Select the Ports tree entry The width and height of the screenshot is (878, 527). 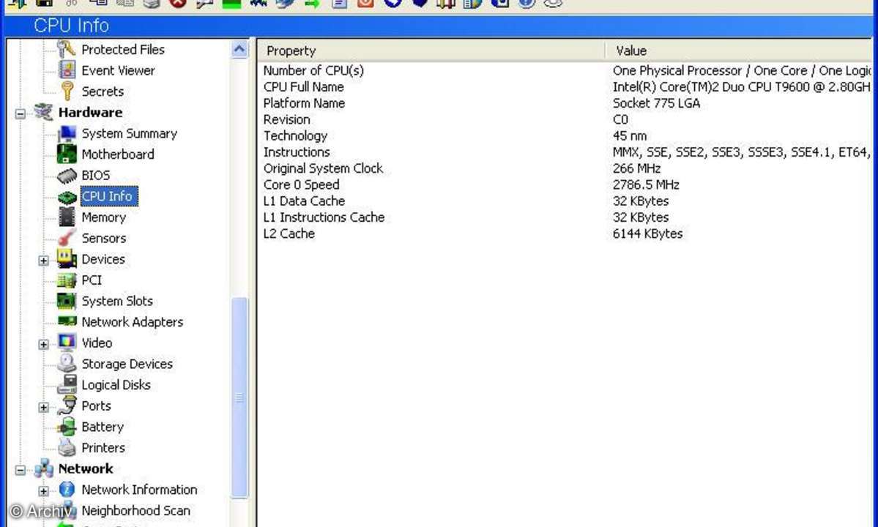coord(97,406)
